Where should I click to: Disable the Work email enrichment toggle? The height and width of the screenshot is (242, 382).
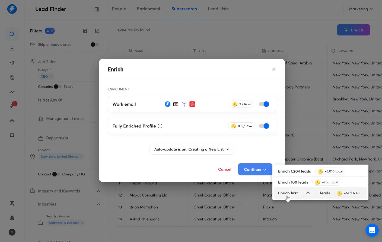[x=264, y=104]
